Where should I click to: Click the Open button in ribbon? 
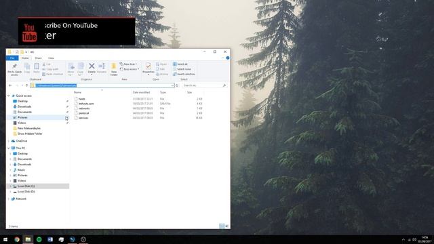(x=162, y=64)
